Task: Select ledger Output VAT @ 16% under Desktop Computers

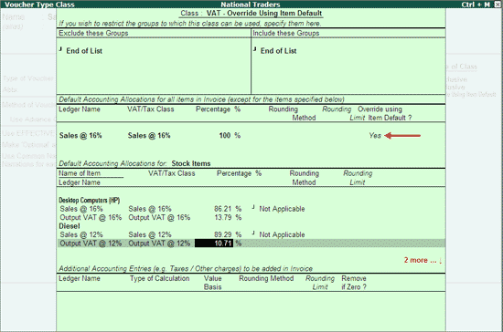Action: tap(91, 217)
